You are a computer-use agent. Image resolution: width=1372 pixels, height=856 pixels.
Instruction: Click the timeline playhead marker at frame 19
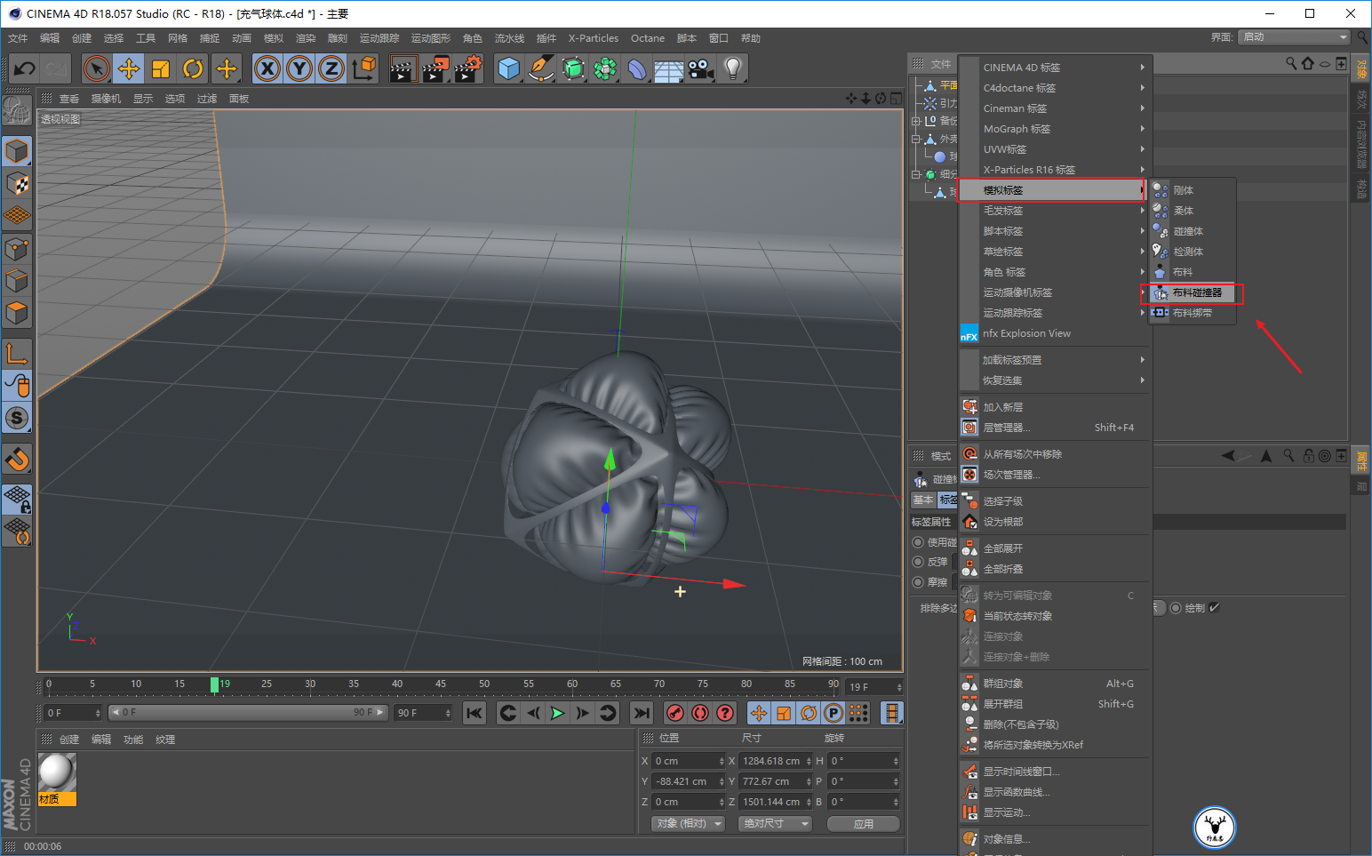(x=215, y=684)
